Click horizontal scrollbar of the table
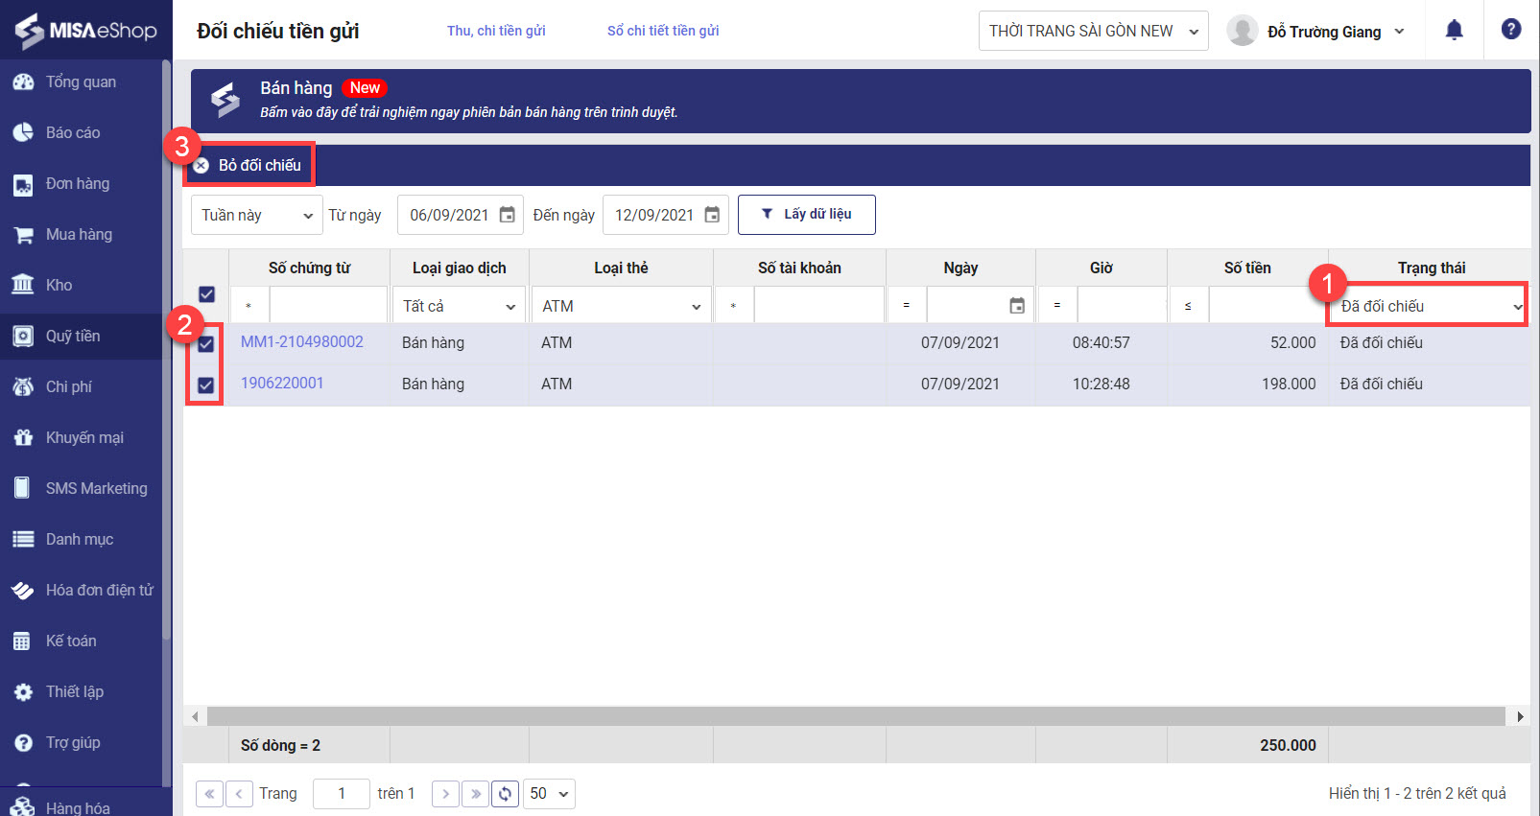This screenshot has width=1540, height=816. 856,716
